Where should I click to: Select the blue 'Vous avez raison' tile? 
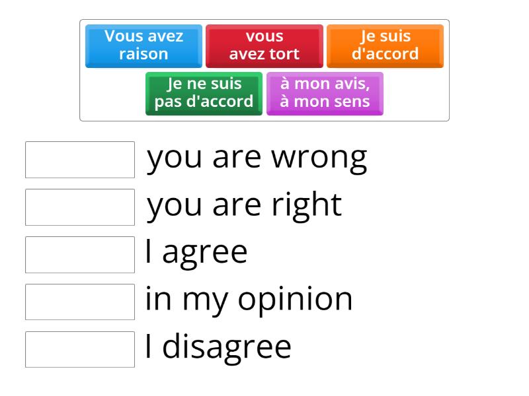[142, 46]
